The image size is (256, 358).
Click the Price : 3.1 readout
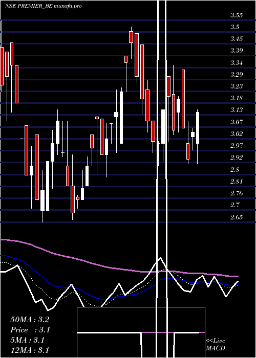30,330
